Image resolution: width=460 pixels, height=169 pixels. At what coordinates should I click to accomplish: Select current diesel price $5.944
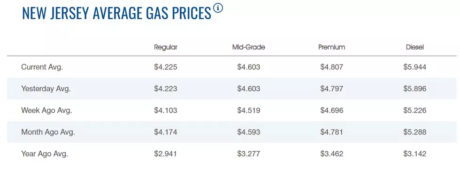(415, 67)
